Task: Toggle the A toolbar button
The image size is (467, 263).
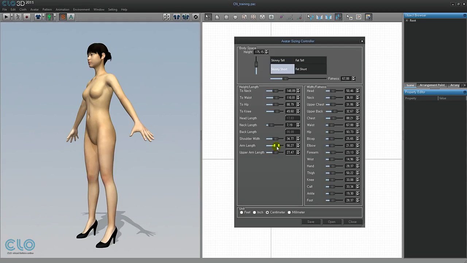Action: point(71,17)
